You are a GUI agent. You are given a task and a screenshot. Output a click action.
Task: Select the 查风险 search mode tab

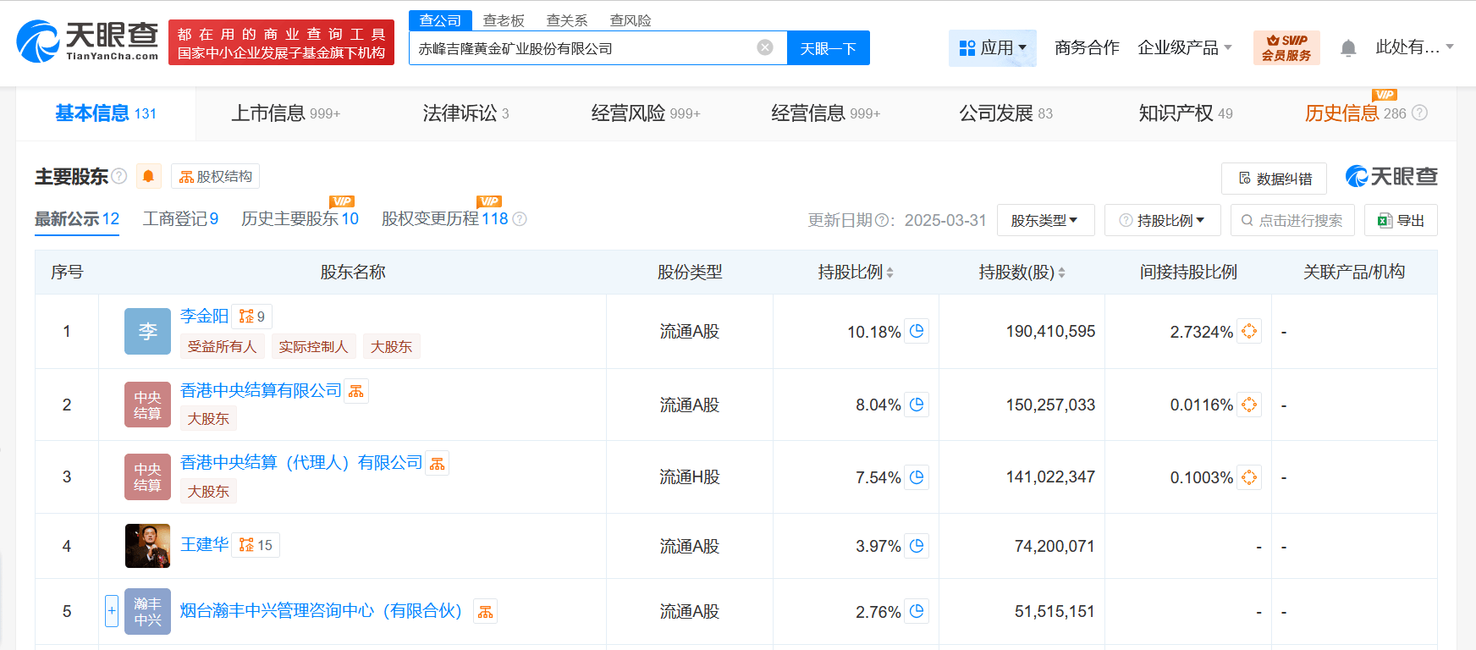631,20
